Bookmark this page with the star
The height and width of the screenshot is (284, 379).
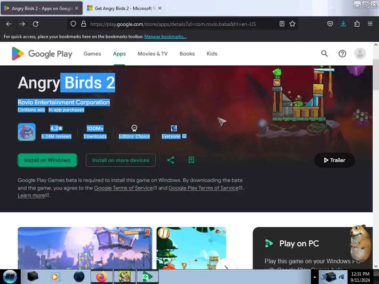pos(292,24)
